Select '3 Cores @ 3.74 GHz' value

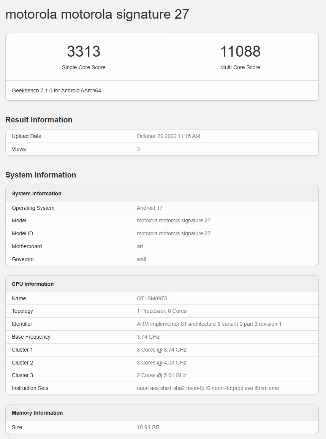point(161,350)
